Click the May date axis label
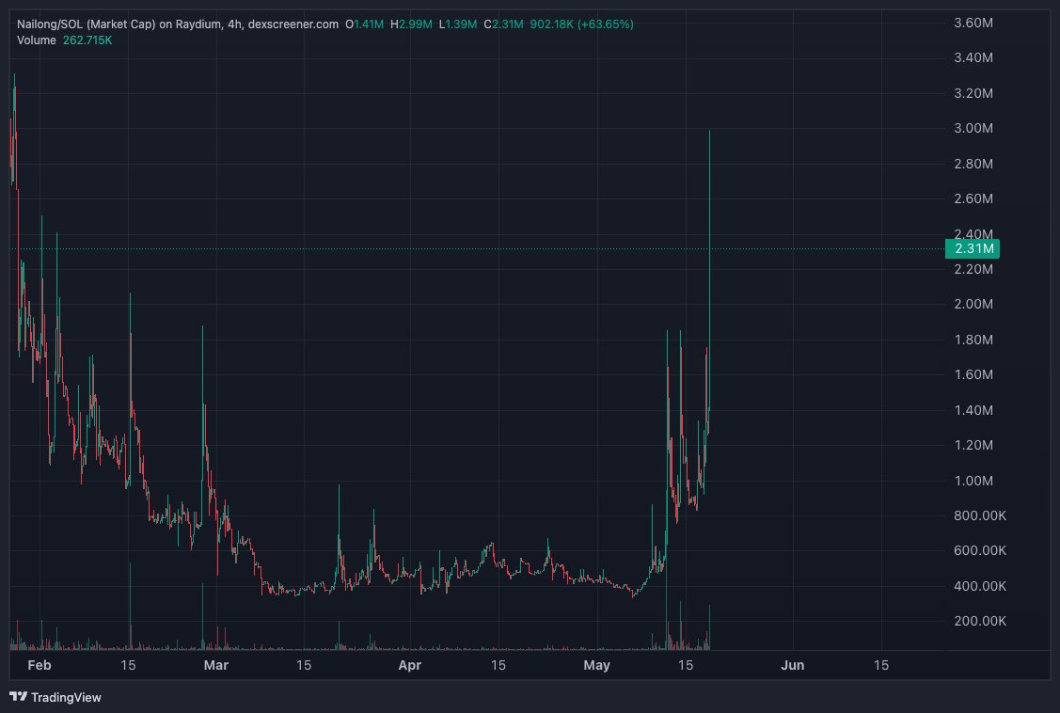 [x=597, y=665]
